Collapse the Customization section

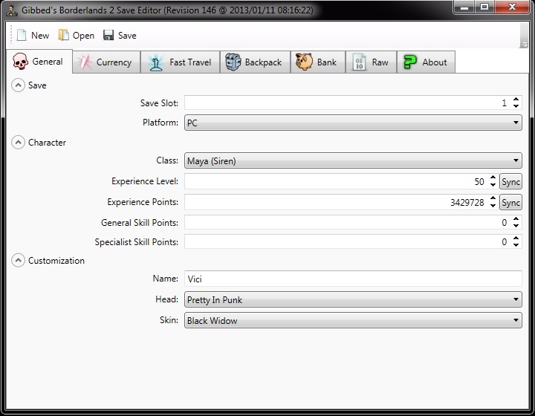coord(18,261)
